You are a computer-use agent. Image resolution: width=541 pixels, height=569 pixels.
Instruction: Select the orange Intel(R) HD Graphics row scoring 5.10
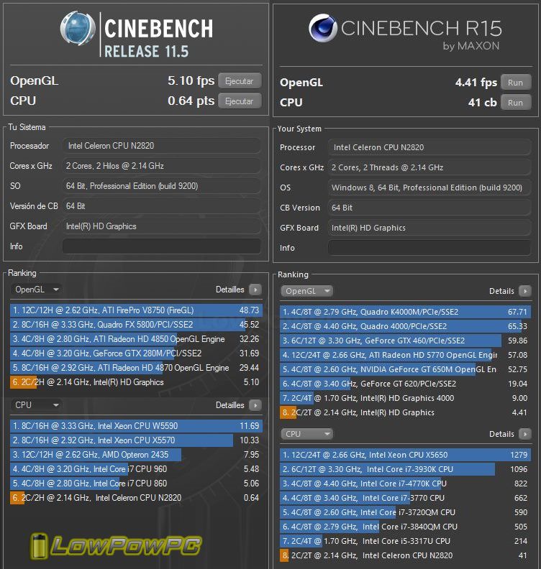[x=136, y=382]
